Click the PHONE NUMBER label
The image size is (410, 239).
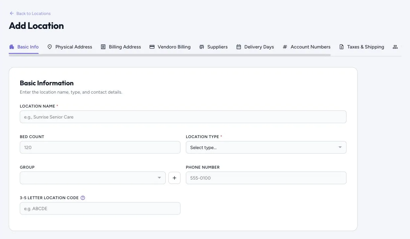click(203, 167)
